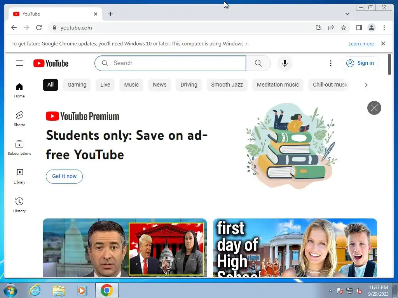The width and height of the screenshot is (398, 298).
Task: Click the Chrome taskbar button
Action: (106, 290)
